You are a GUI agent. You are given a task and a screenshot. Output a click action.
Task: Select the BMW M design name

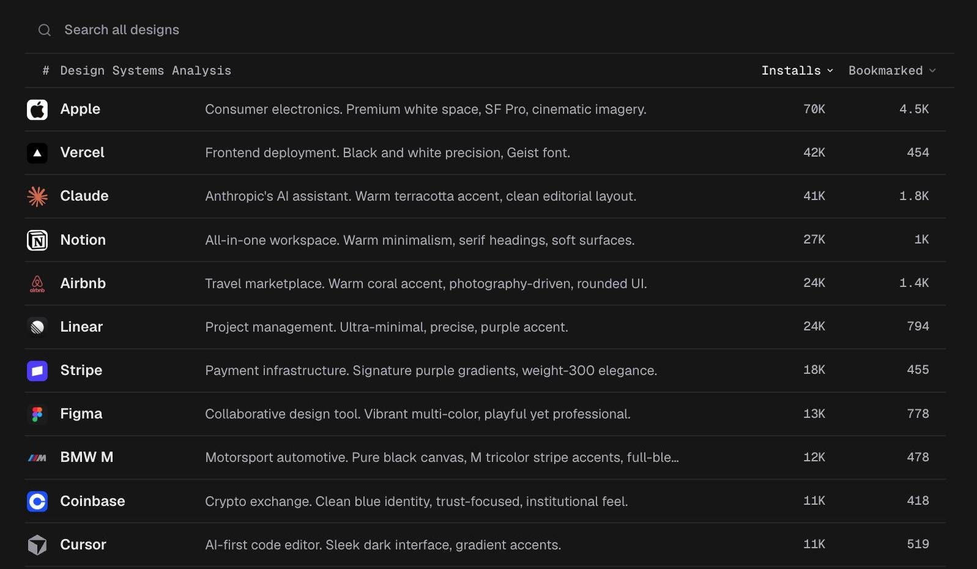(x=86, y=457)
